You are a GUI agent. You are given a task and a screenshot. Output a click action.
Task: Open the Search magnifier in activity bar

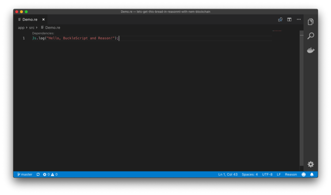[311, 36]
